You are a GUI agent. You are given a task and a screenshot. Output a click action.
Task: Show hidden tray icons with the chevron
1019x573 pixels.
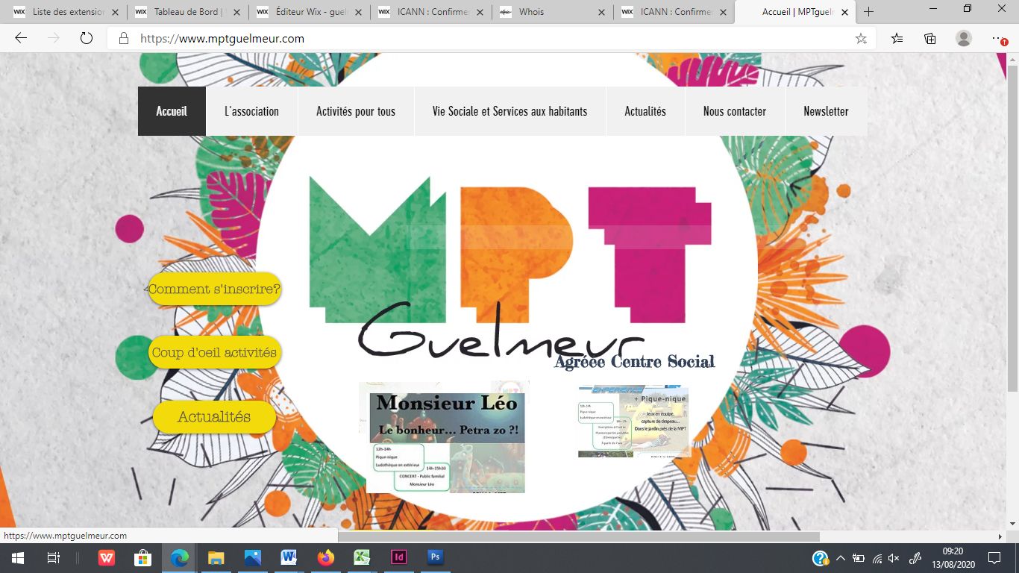click(x=841, y=558)
